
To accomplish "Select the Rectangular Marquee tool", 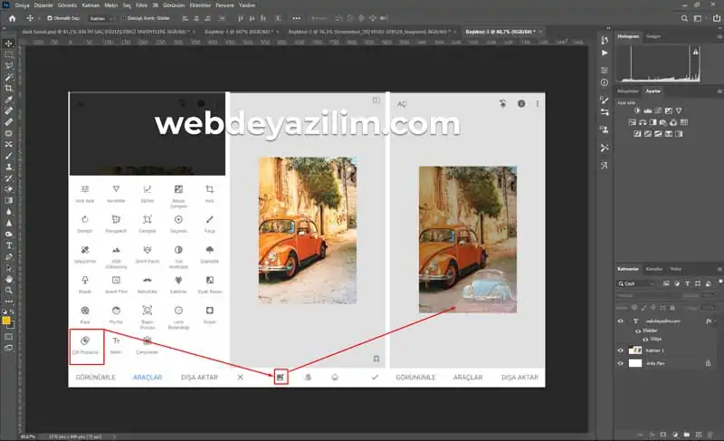I will tap(9, 54).
